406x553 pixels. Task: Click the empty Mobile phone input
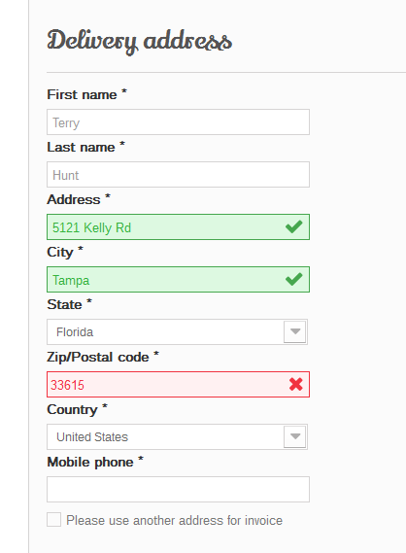[x=179, y=490]
